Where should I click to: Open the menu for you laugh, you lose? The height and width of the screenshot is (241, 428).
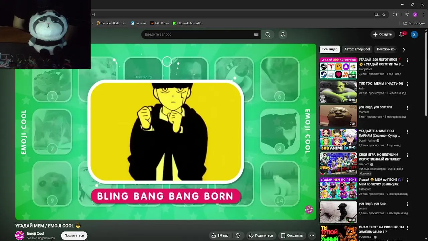click(x=407, y=204)
